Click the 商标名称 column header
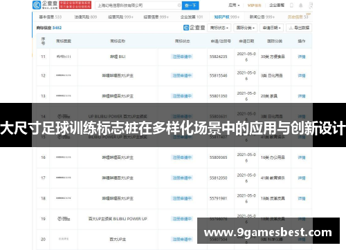 click(118, 41)
